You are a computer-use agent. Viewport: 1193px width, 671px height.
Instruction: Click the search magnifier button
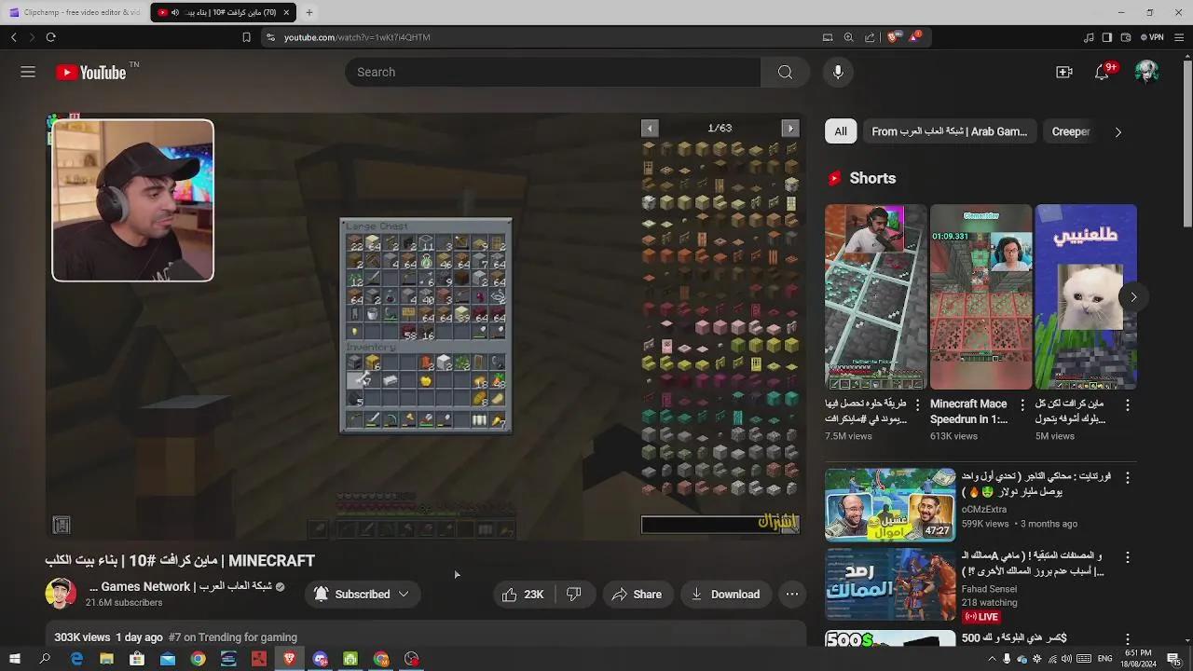click(x=785, y=72)
